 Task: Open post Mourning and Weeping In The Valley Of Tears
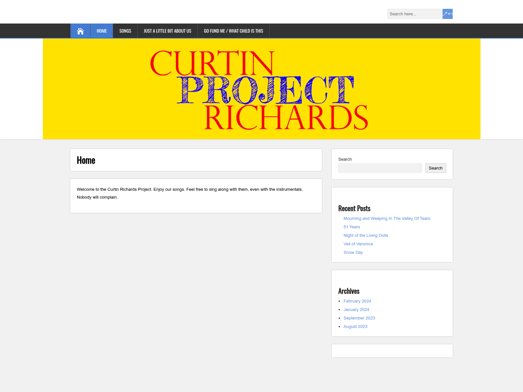click(387, 219)
